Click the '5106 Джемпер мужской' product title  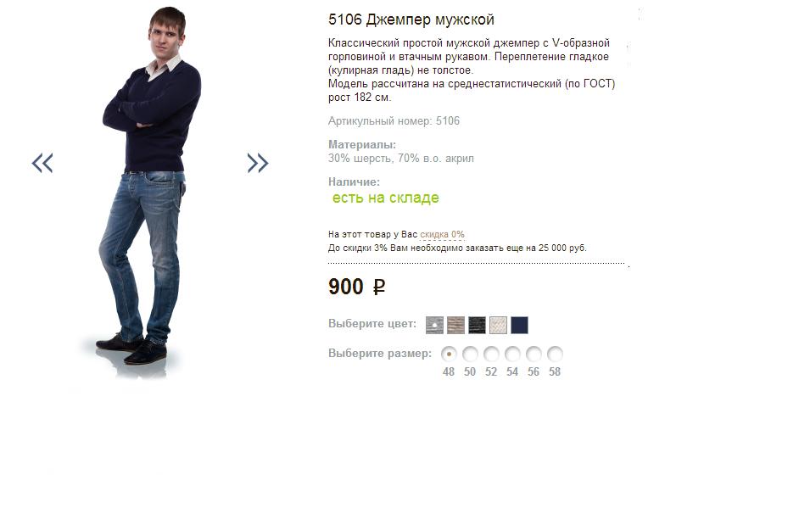click(411, 20)
